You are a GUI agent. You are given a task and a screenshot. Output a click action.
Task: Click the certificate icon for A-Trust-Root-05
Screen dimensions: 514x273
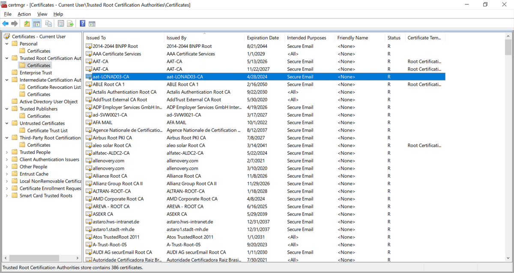tap(89, 245)
